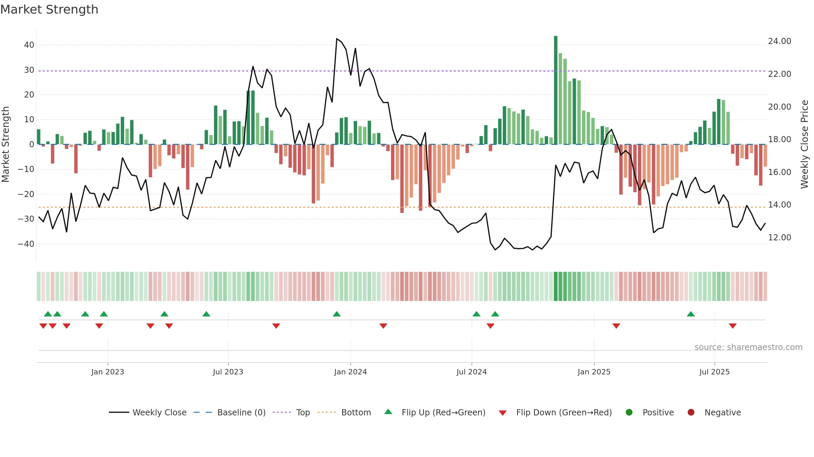Viewport: 814px width, 457px height.
Task: Click the last flip up marker before Jul 2025
Action: [x=691, y=314]
